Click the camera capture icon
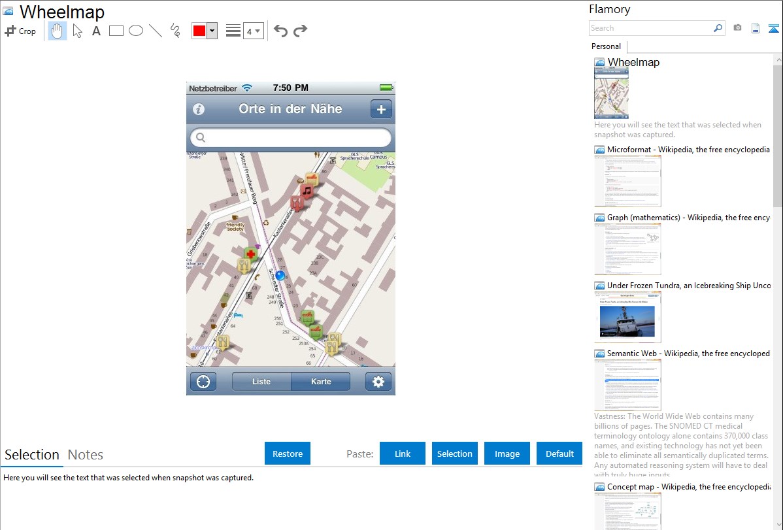 [737, 28]
